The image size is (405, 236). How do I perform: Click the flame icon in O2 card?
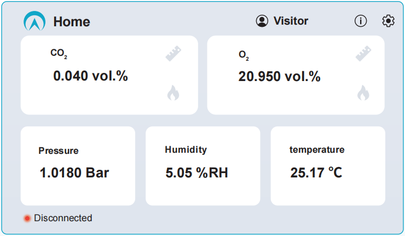[x=363, y=93]
